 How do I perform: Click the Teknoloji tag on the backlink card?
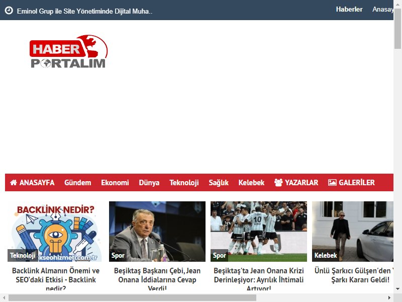point(23,255)
